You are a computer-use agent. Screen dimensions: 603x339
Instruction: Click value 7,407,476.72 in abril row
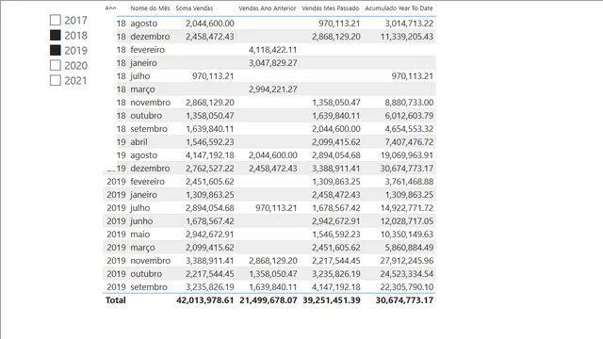click(x=409, y=142)
